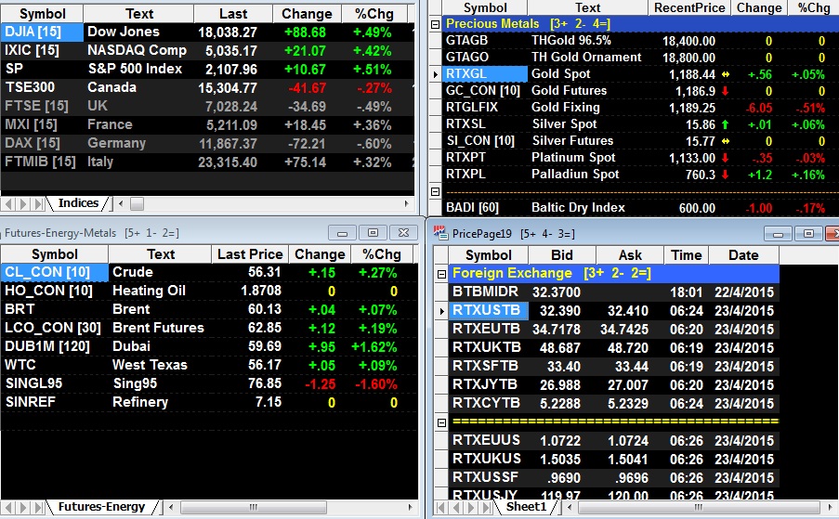
Task: Select the TSE300 symbol cell
Action: coord(42,87)
